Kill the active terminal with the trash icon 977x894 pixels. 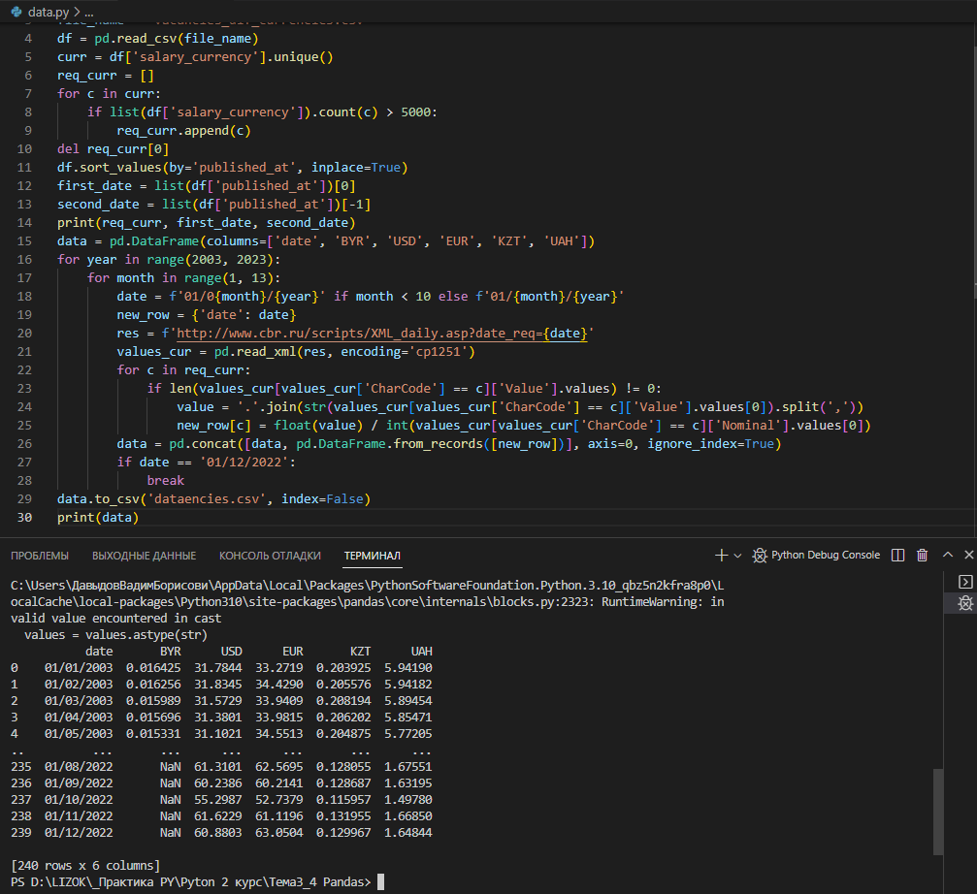tap(921, 555)
